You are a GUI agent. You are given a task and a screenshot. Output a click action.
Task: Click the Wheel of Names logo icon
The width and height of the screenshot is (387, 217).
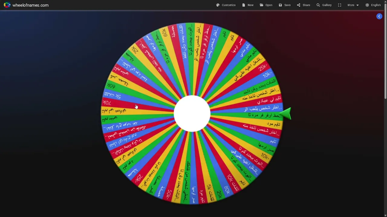[x=7, y=5]
